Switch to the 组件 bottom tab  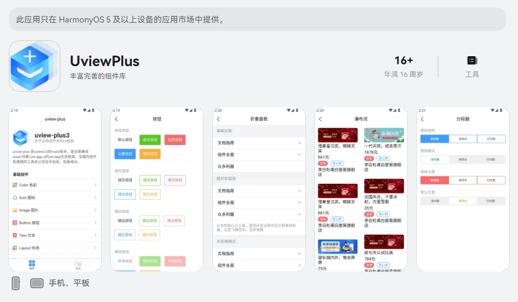click(32, 264)
